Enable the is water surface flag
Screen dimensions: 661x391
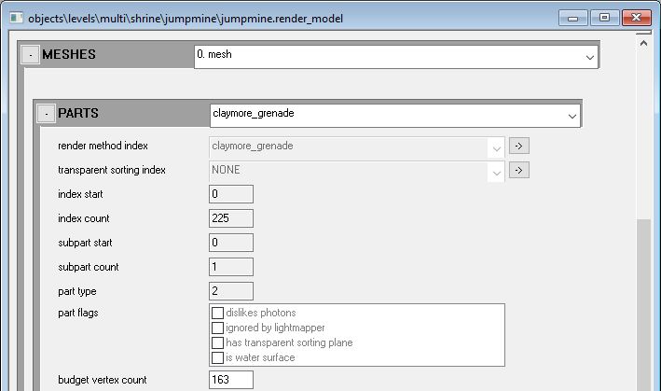(218, 357)
